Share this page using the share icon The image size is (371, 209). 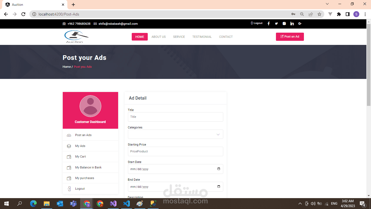tap(311, 14)
